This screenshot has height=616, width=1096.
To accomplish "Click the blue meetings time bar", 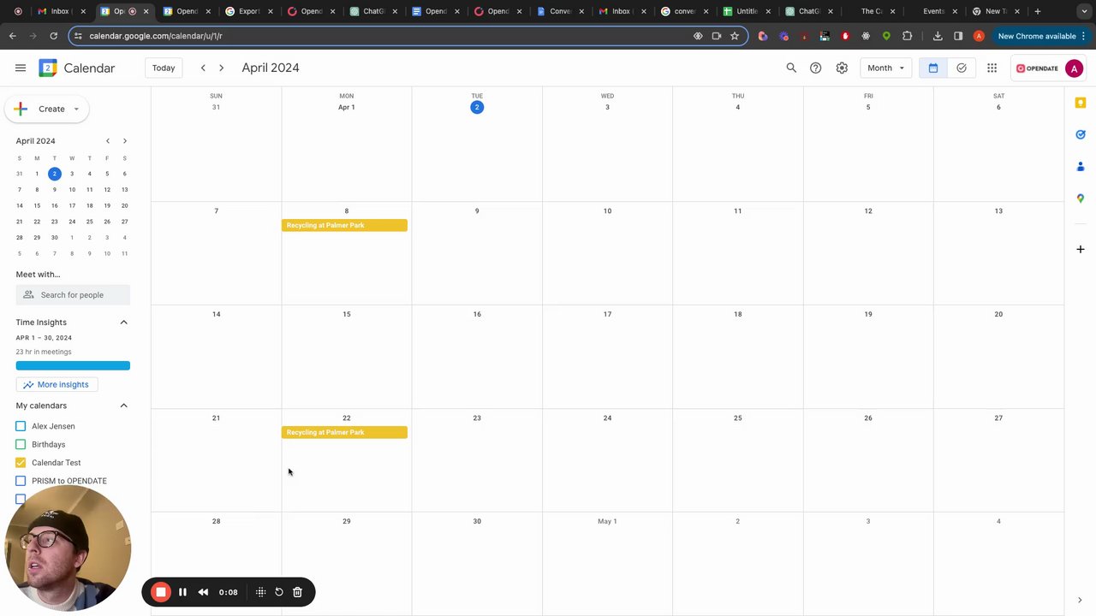I will [73, 365].
